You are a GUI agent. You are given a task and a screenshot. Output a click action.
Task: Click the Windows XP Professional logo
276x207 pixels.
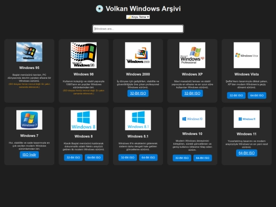[192, 55]
